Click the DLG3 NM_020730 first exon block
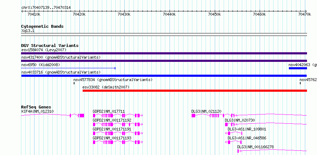 226,124
